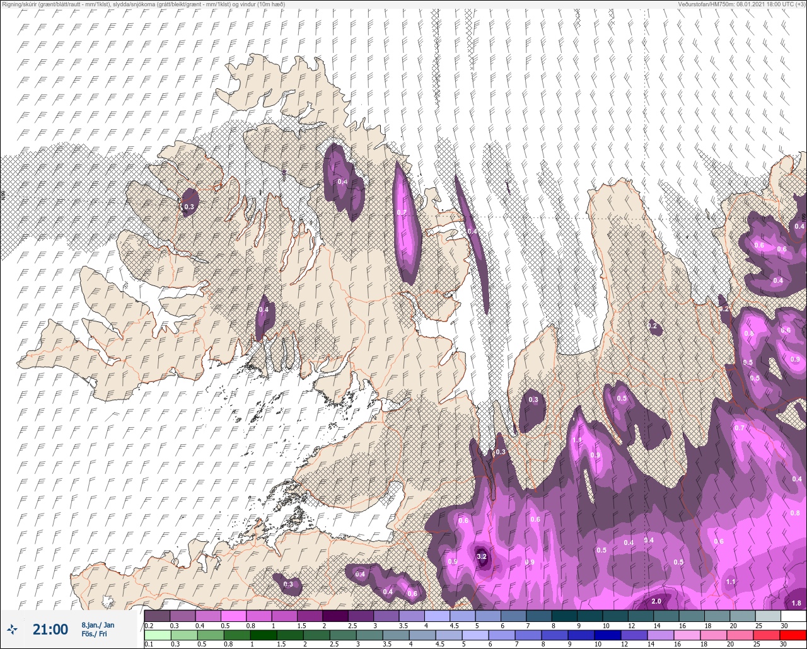Image resolution: width=807 pixels, height=649 pixels.
Task: Pick top-row legend swatch between 0.5 and 0.8
Action: pyautogui.click(x=233, y=616)
